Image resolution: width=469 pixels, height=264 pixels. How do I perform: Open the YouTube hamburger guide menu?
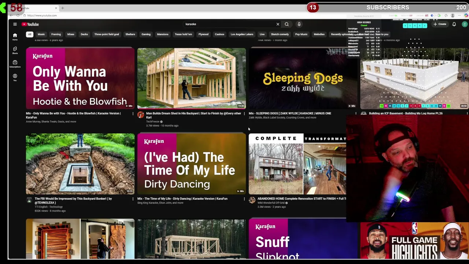15,24
